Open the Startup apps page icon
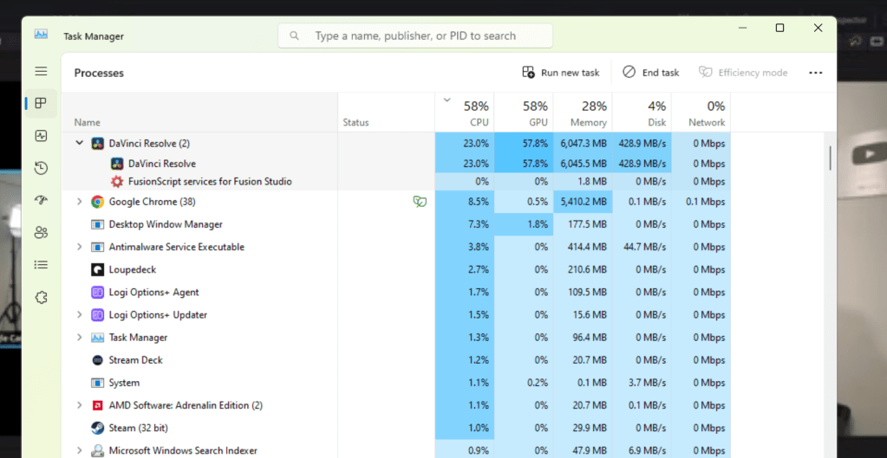The height and width of the screenshot is (458, 887). 41,200
